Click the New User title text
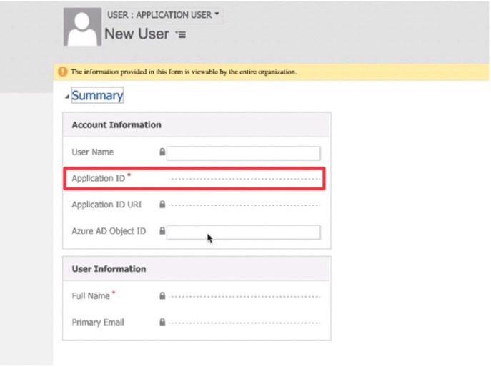This screenshot has width=491, height=367. [137, 34]
